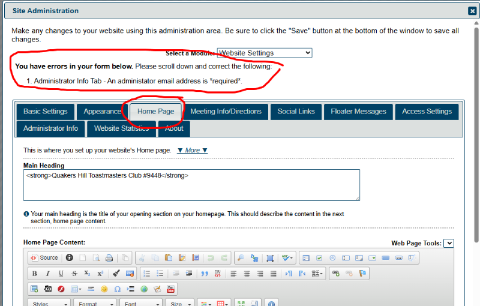Insert special character using Omega icon
This screenshot has height=306, width=480.
[118, 289]
